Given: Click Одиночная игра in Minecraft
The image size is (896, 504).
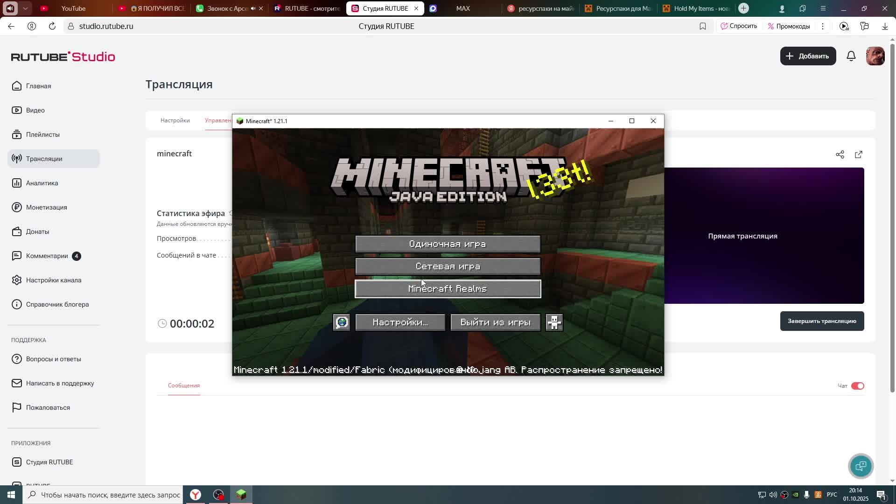Looking at the screenshot, I should pyautogui.click(x=448, y=244).
